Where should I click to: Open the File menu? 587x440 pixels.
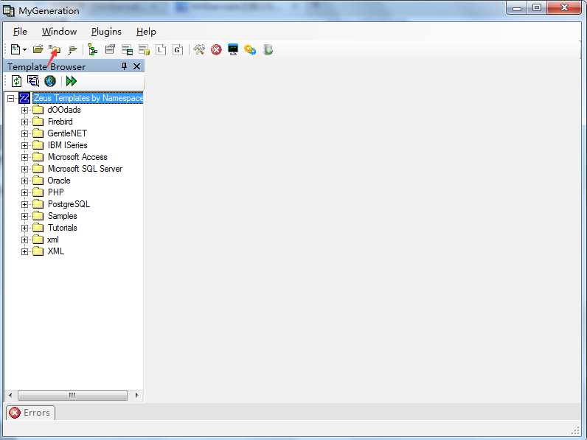point(20,32)
